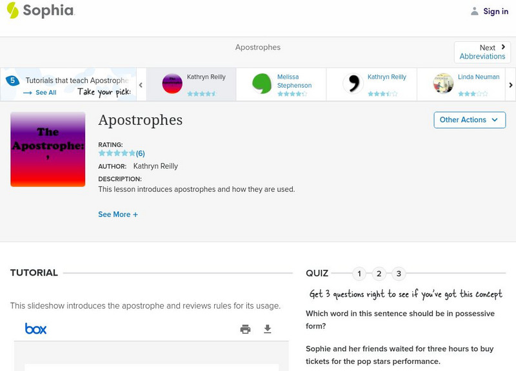516x371 pixels.
Task: Go to Next Abbreviations lesson
Action: tap(482, 52)
